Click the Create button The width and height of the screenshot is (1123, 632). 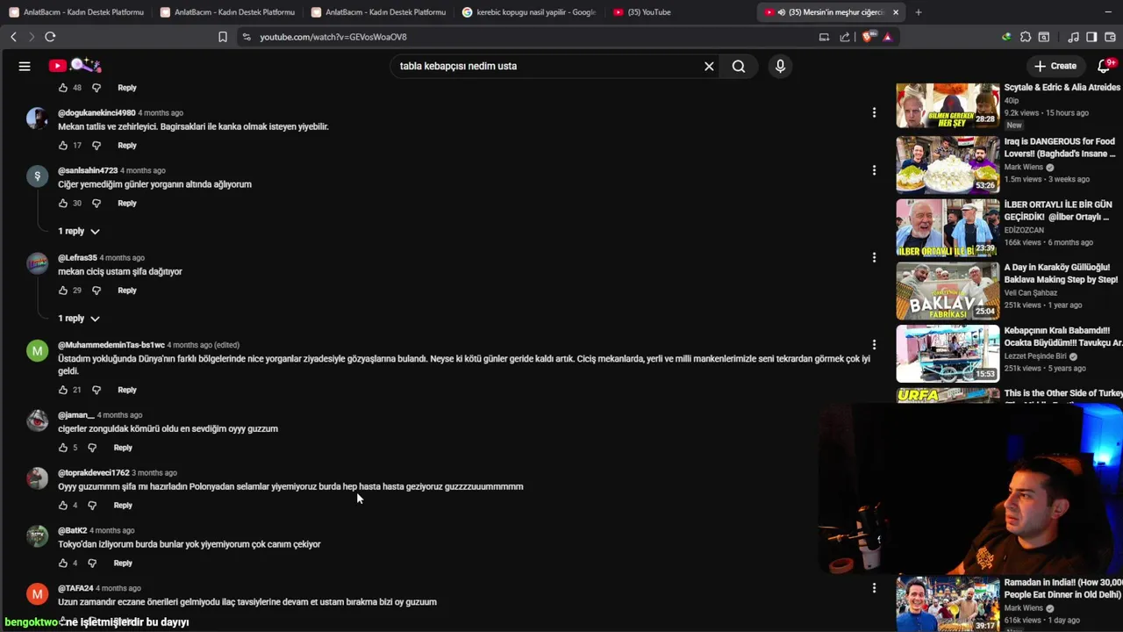(1055, 66)
